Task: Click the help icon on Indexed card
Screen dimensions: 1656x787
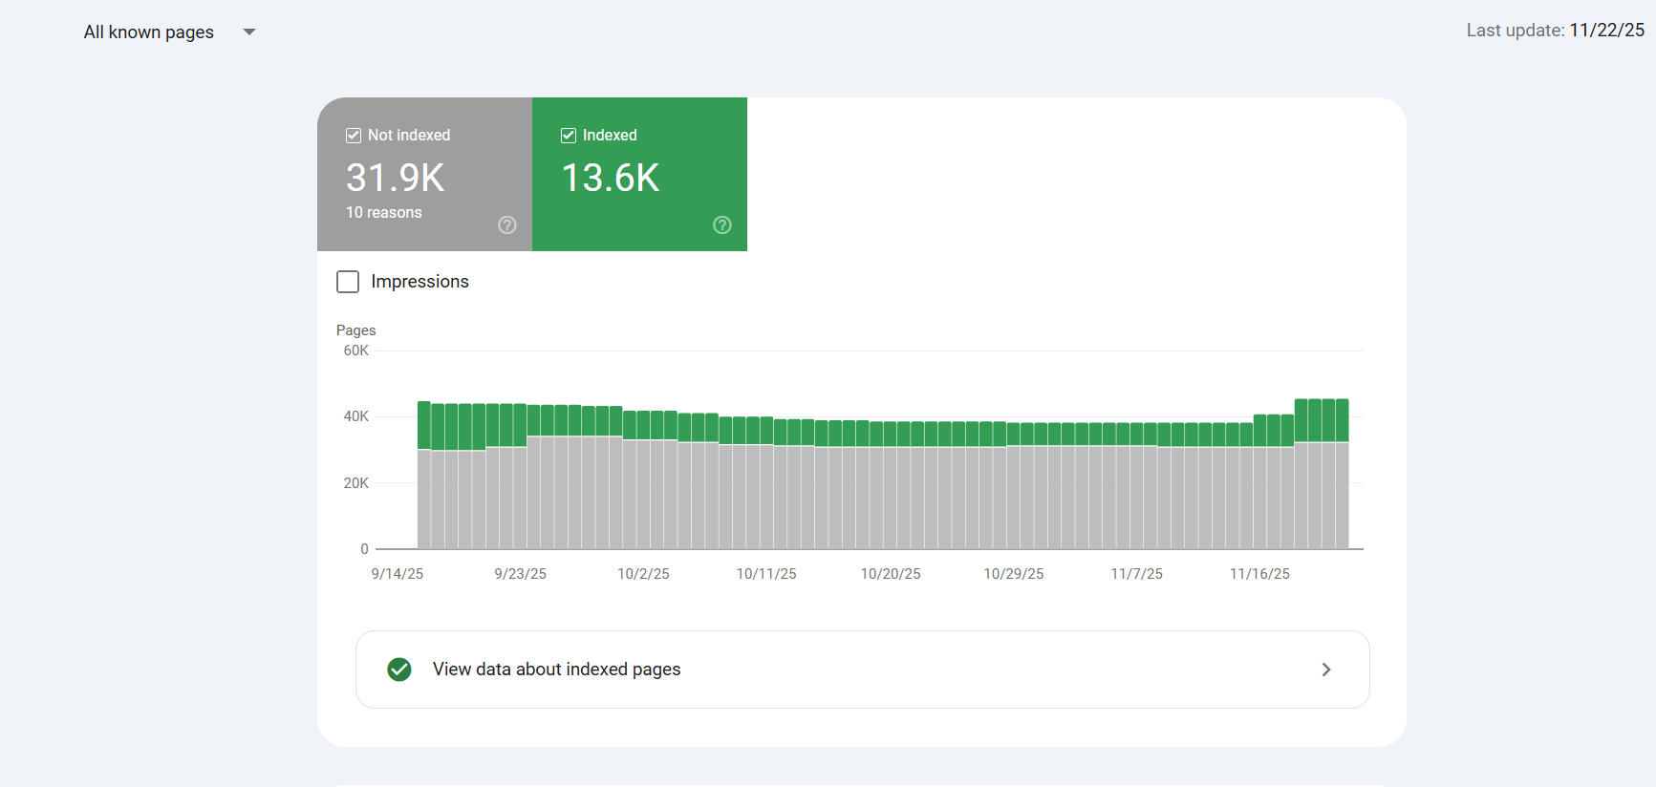Action: [722, 225]
